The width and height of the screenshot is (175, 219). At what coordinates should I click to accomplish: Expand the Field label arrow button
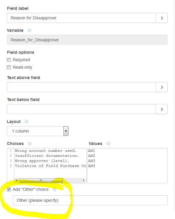[x=162, y=18]
